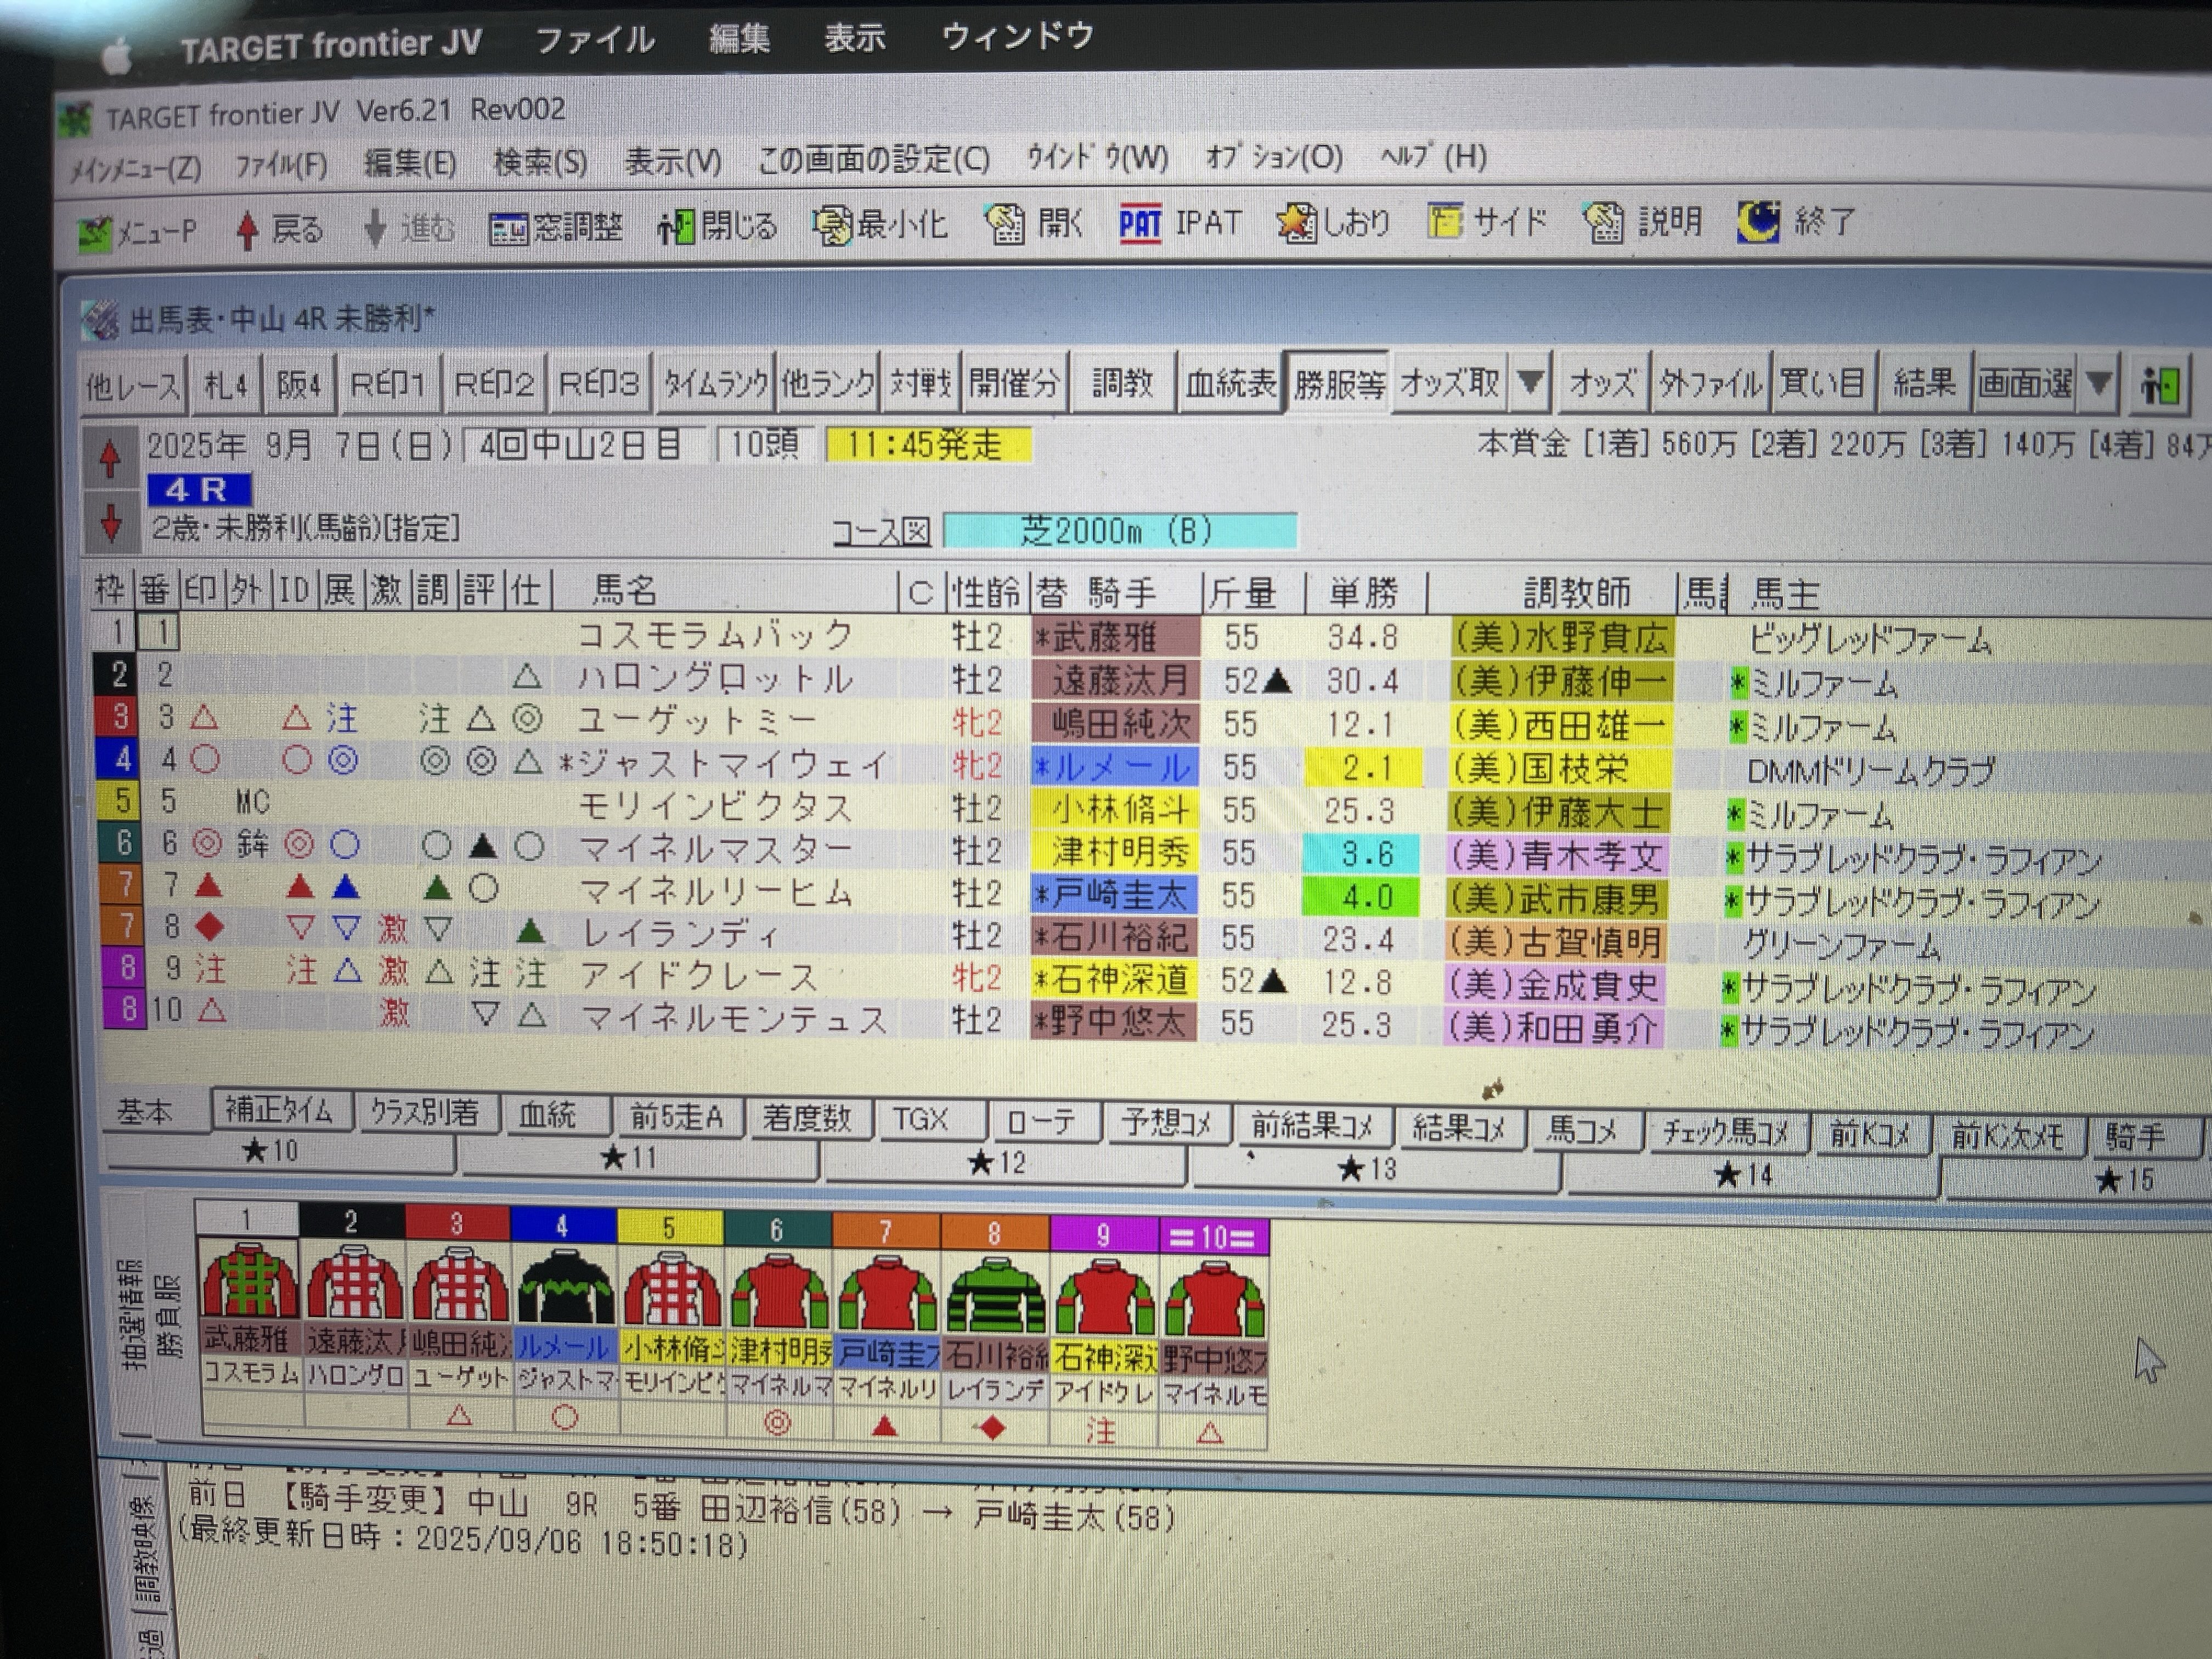Image resolution: width=2212 pixels, height=1659 pixels.
Task: Go to previous race with up arrow
Action: (110, 459)
